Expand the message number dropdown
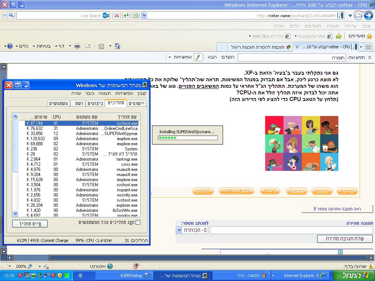 point(179,230)
